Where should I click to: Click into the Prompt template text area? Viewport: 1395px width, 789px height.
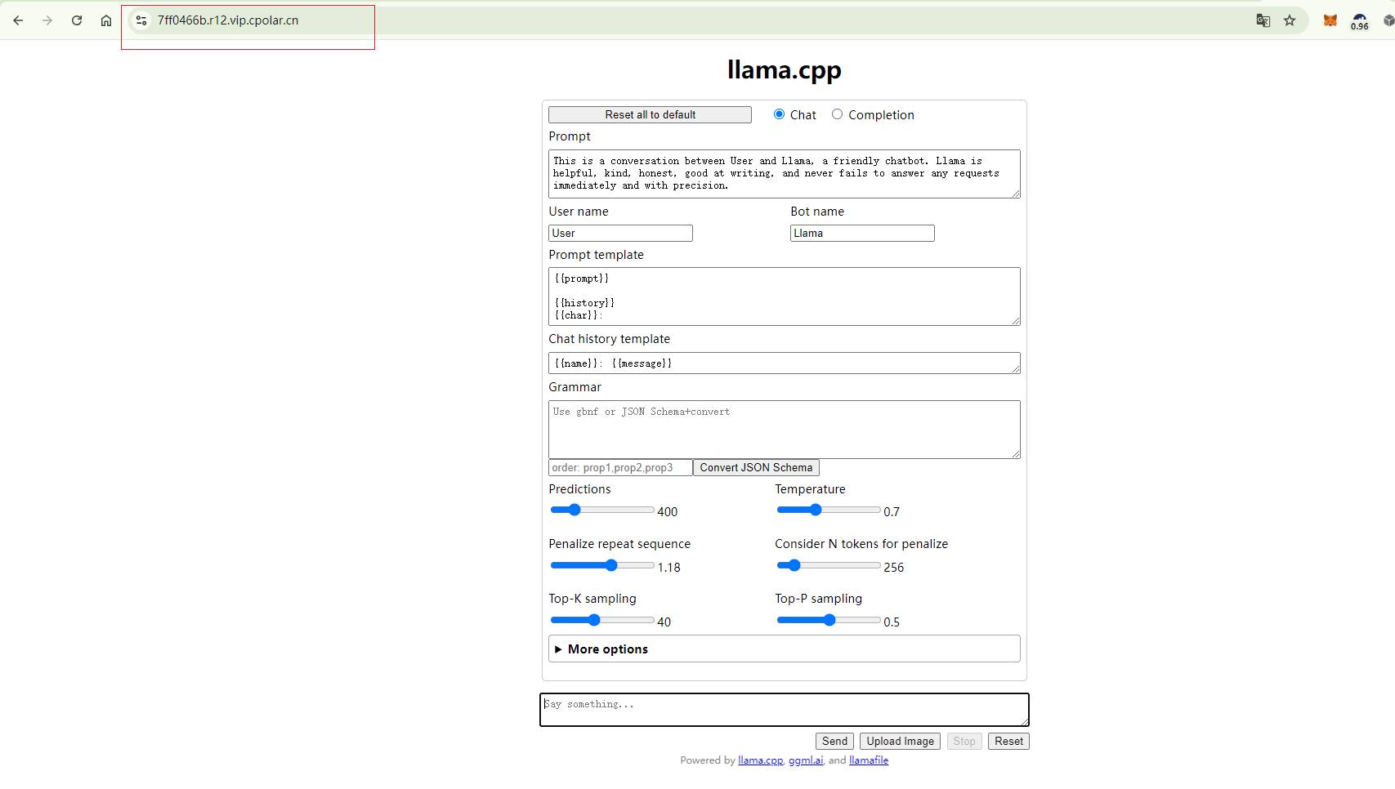click(784, 296)
